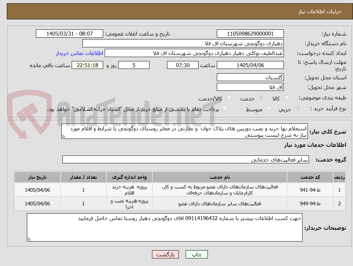This screenshot has width=353, height=266.
Task: Toggle the Islamic treasury bonds payment checkbox
Action: click(x=225, y=108)
